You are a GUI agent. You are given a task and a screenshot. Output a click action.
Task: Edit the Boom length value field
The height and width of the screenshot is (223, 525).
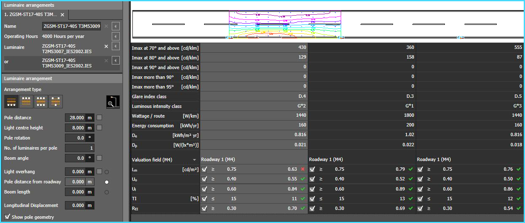coord(75,192)
